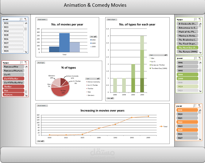This screenshot has height=163, width=205.
Task: Toggle multi-select in the orange year slicer
Action: point(195,106)
